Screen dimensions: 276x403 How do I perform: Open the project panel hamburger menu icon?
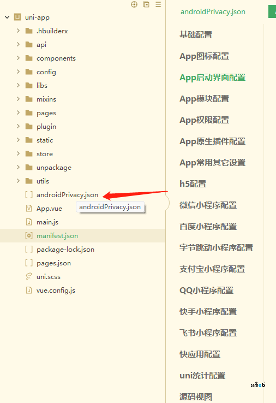coord(158,4)
